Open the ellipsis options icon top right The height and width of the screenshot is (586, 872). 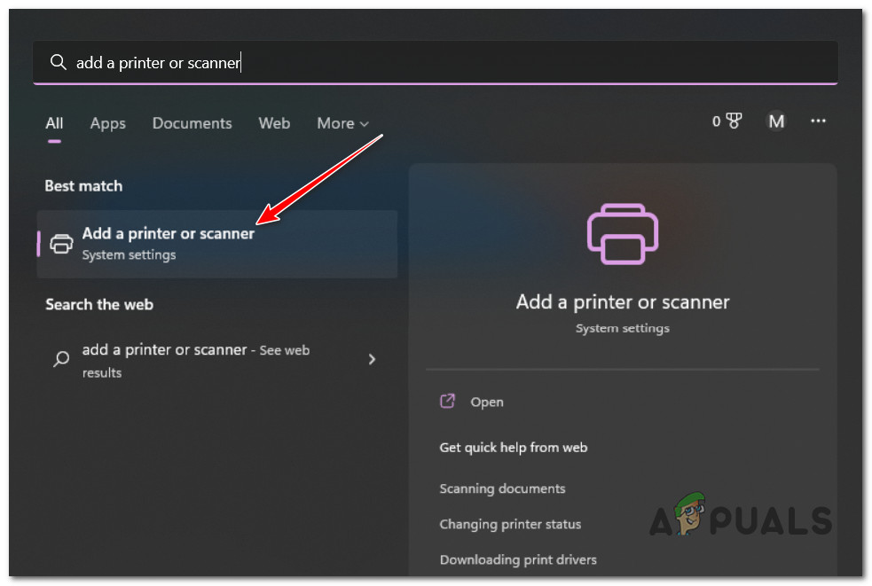click(x=818, y=121)
